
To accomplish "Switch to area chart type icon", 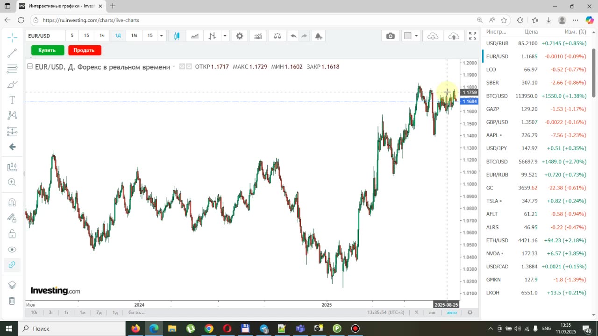I will [x=194, y=36].
